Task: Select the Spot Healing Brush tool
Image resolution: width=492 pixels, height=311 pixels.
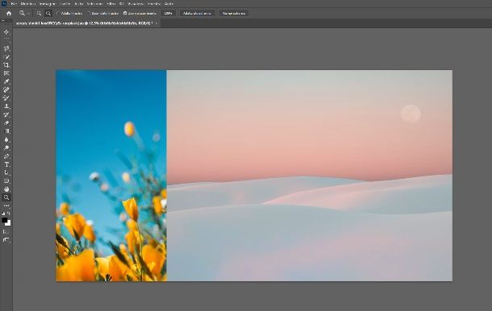Action: [x=6, y=89]
